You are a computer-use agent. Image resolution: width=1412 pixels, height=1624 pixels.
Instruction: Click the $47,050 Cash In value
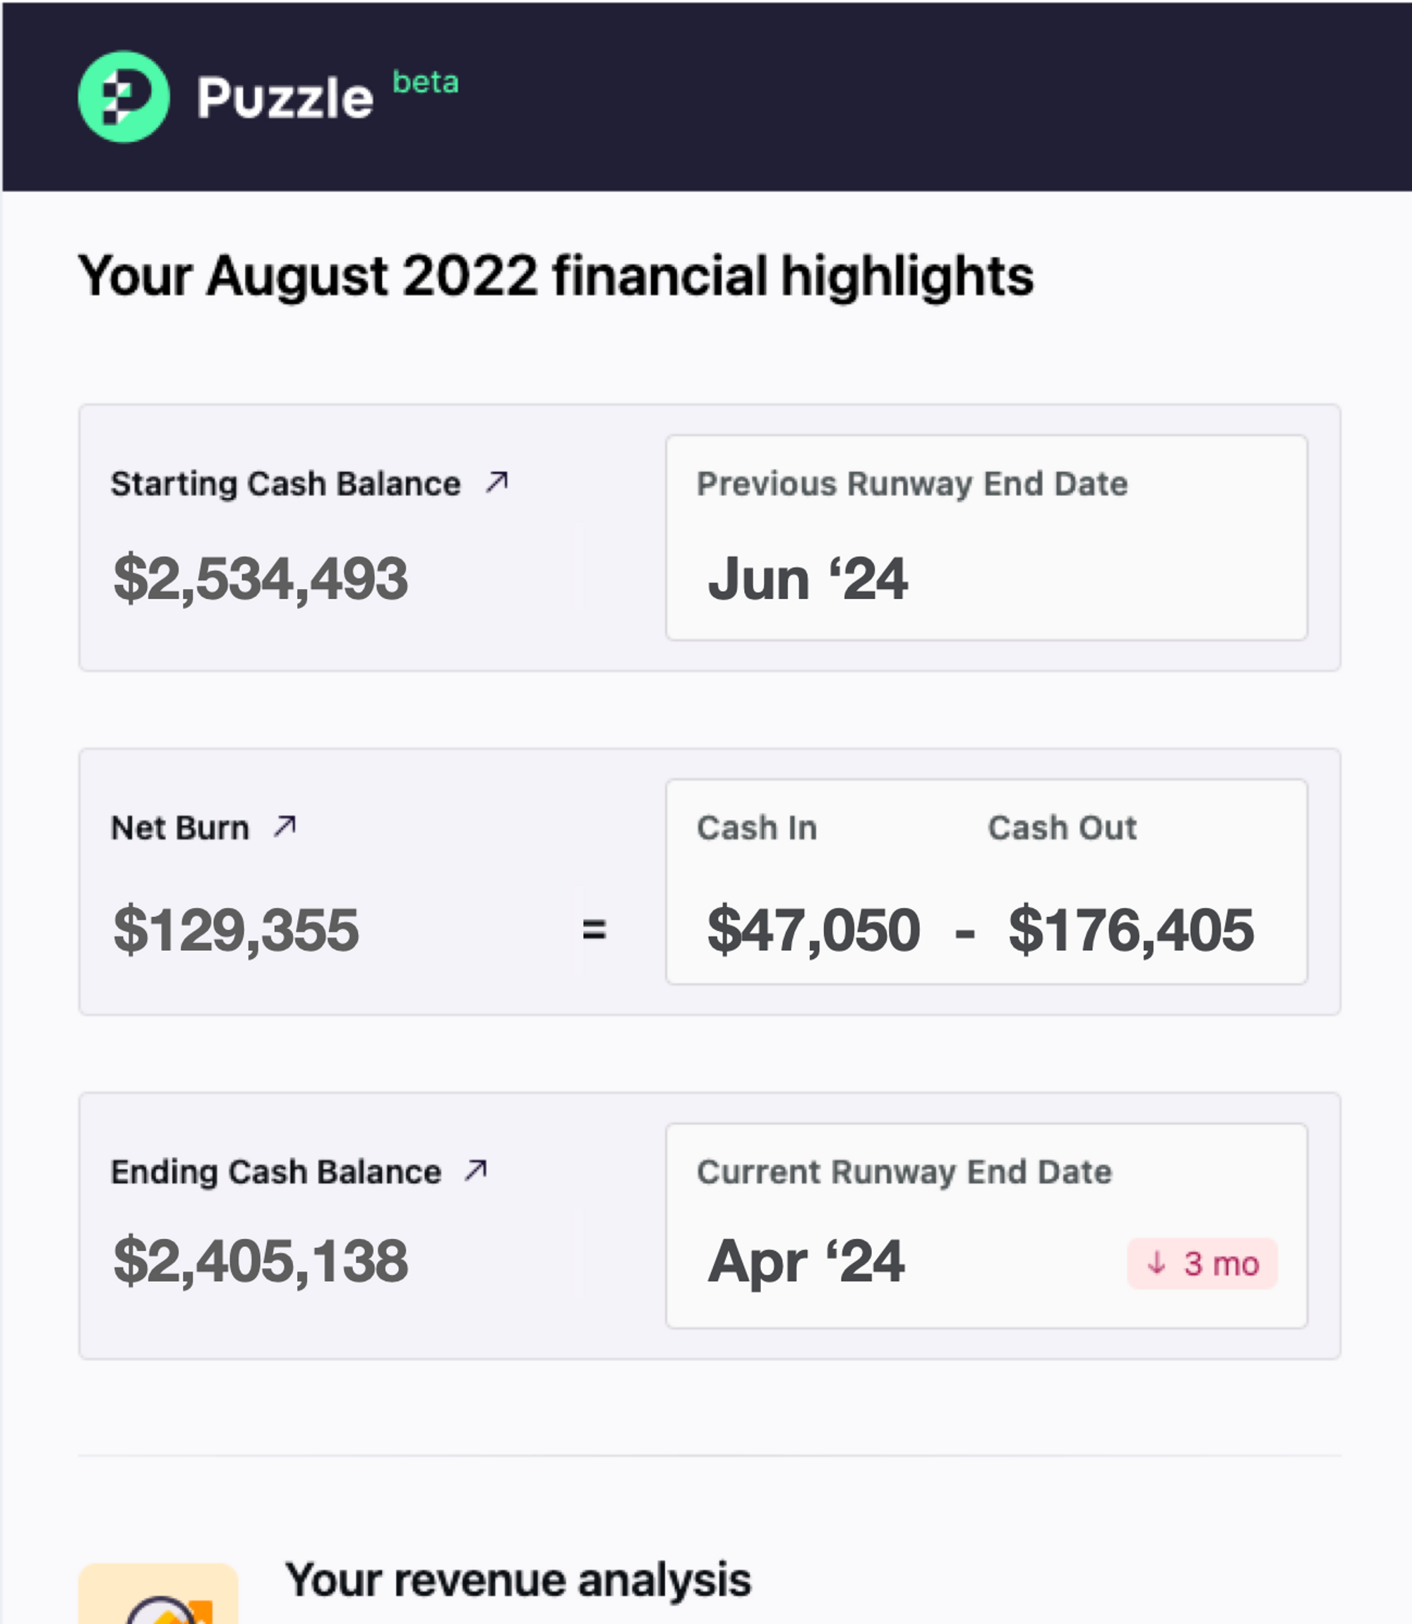pos(814,930)
